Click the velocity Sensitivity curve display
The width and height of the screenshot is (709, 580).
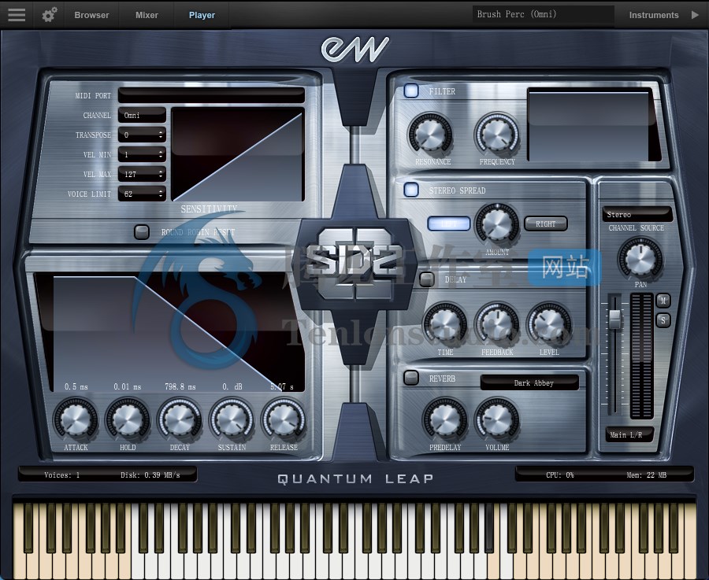(x=238, y=154)
